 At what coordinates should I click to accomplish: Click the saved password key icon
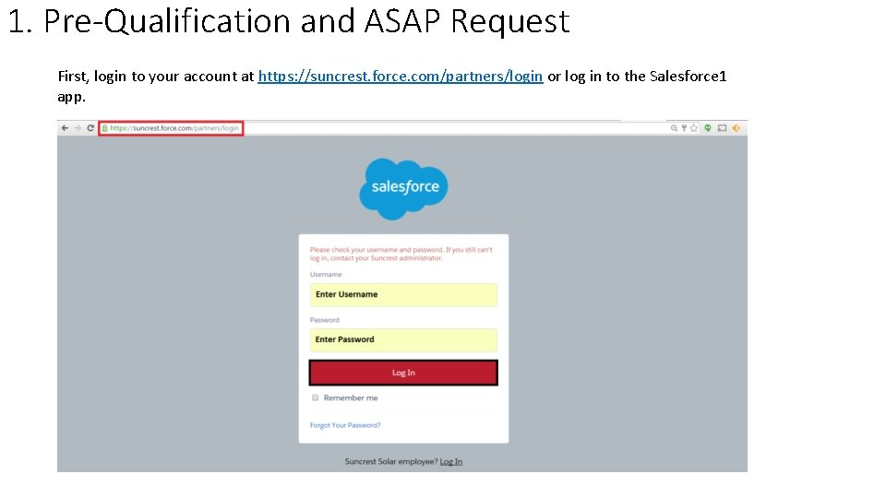(684, 128)
